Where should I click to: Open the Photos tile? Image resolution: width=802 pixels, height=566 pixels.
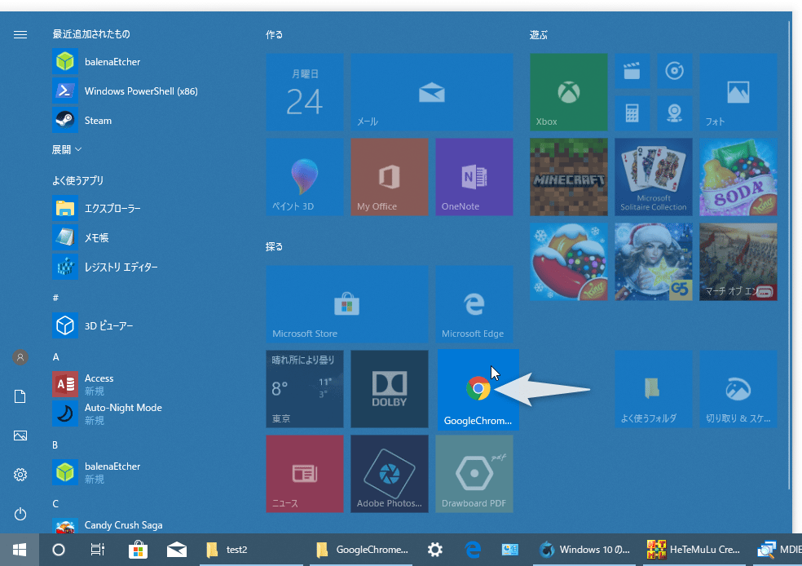(738, 92)
